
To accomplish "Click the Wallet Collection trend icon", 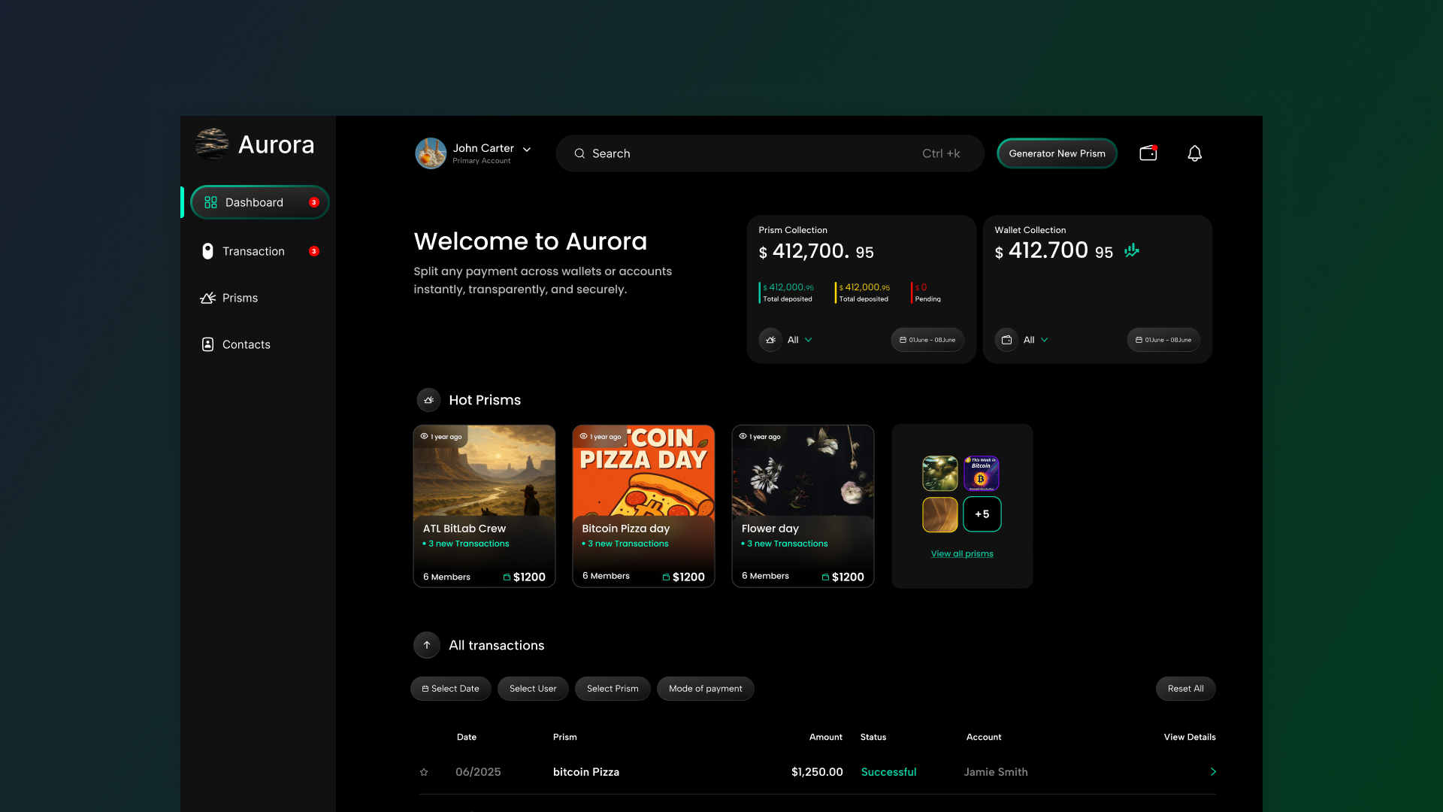I will [1132, 250].
